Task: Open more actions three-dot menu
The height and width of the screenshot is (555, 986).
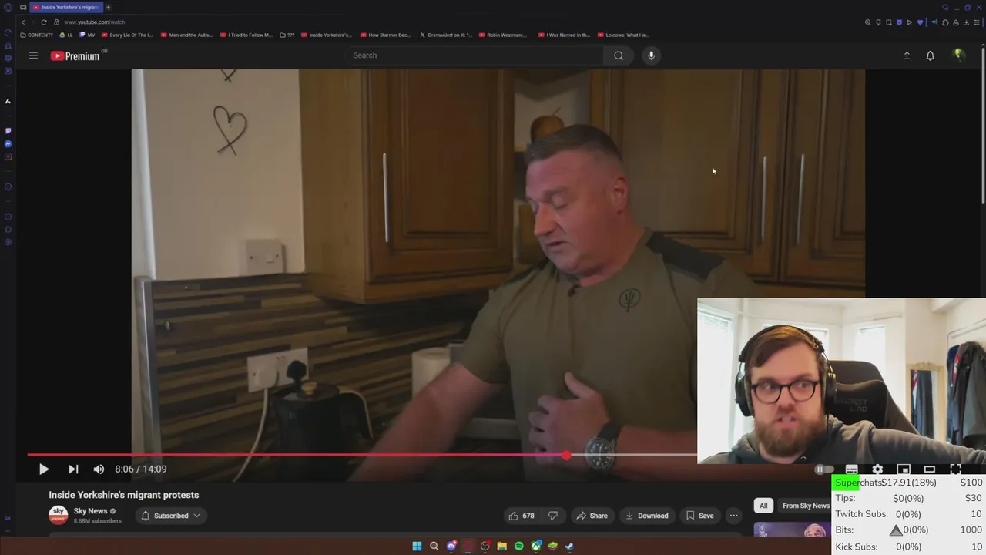Action: (x=734, y=516)
